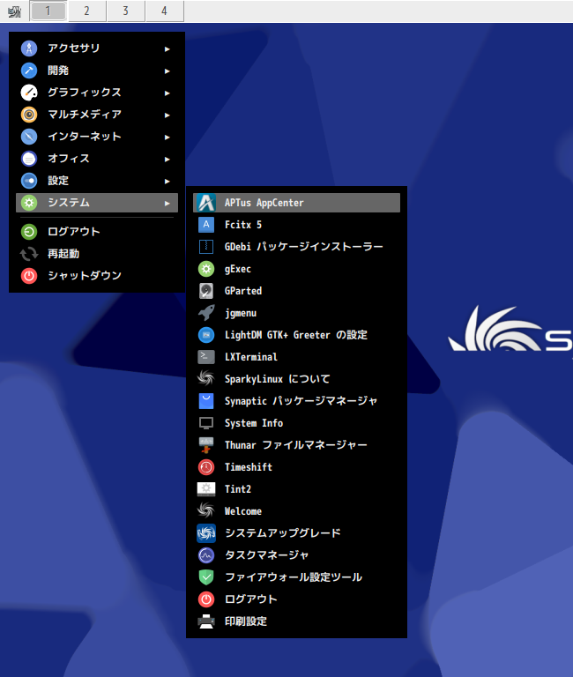This screenshot has height=677, width=573.
Task: Select 再起動 to reboot
Action: click(x=97, y=254)
